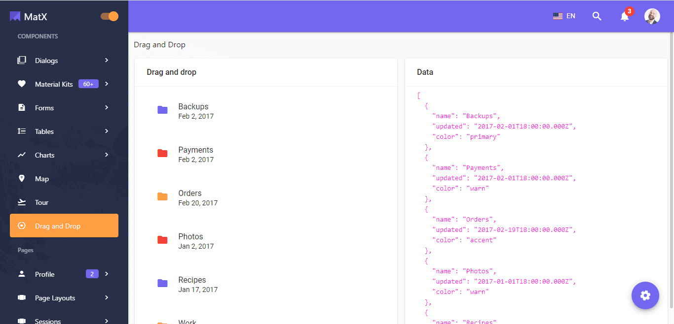Image resolution: width=674 pixels, height=324 pixels.
Task: Click the Backups folder icon
Action: 162,110
